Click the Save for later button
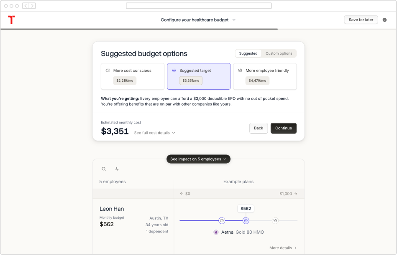 (361, 20)
